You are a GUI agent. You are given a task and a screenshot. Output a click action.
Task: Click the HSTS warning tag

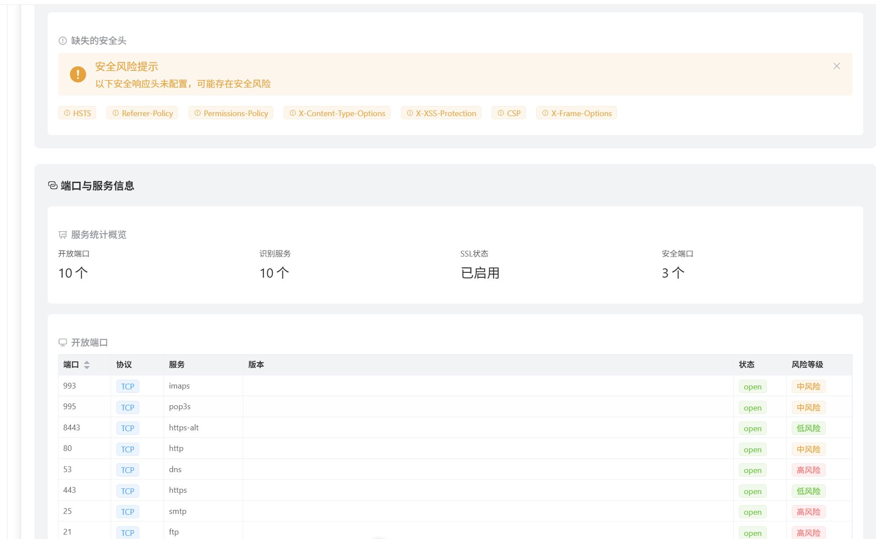pos(77,113)
